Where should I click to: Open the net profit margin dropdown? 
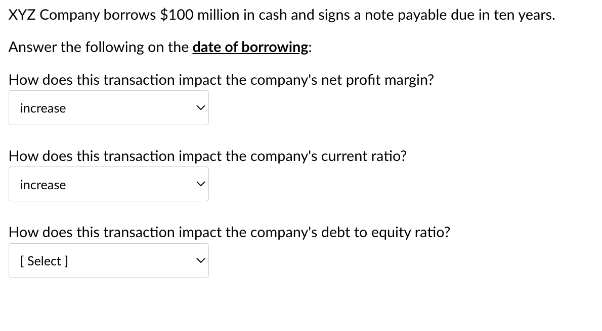click(x=108, y=107)
